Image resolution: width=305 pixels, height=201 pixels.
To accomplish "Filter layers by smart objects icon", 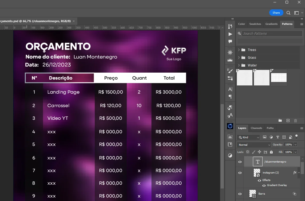I will pos(290,137).
